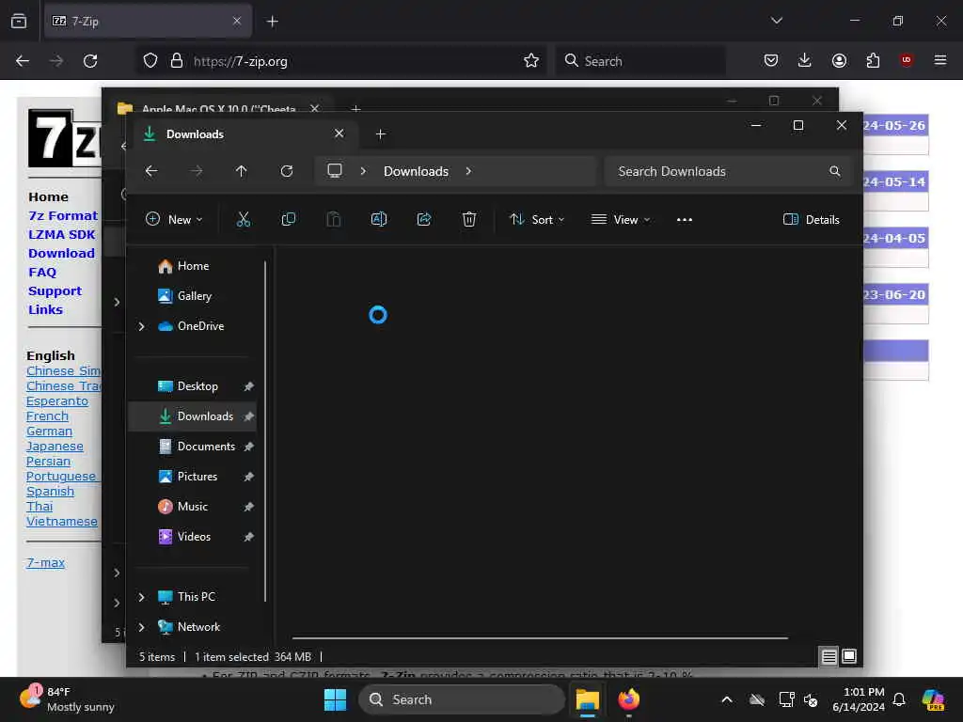
Task: Click chevron before Downloads in address bar
Action: point(363,171)
